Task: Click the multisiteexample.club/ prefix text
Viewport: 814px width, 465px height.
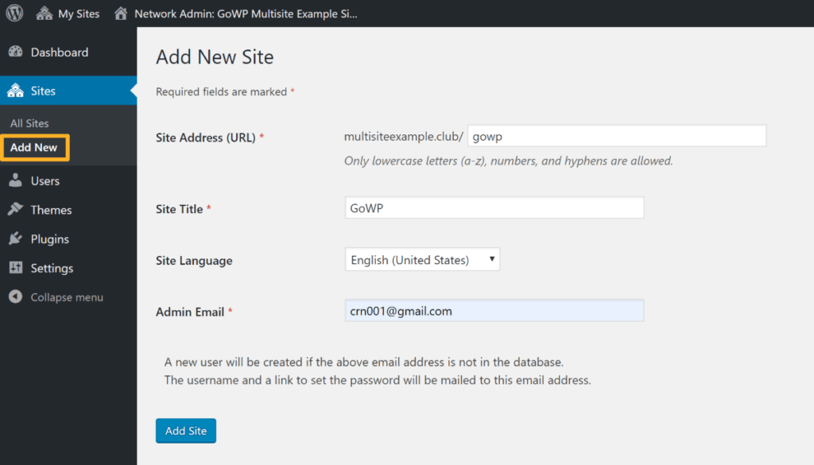Action: click(403, 137)
